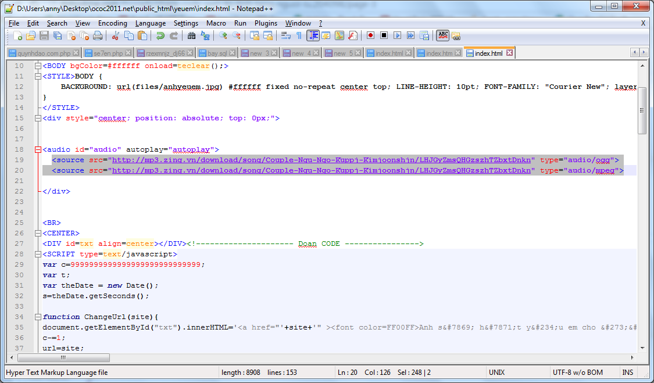Image resolution: width=654 pixels, height=383 pixels.
Task: Open the tab list dropdown arrow
Action: (x=644, y=52)
